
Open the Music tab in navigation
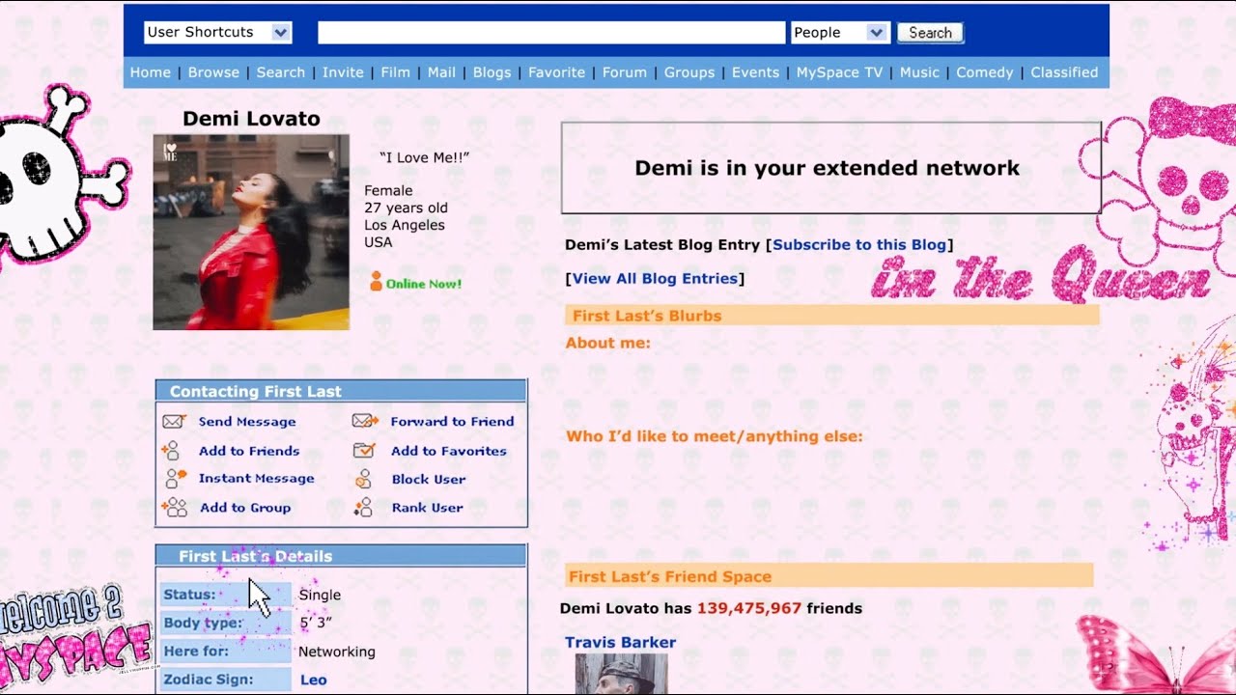click(x=919, y=72)
